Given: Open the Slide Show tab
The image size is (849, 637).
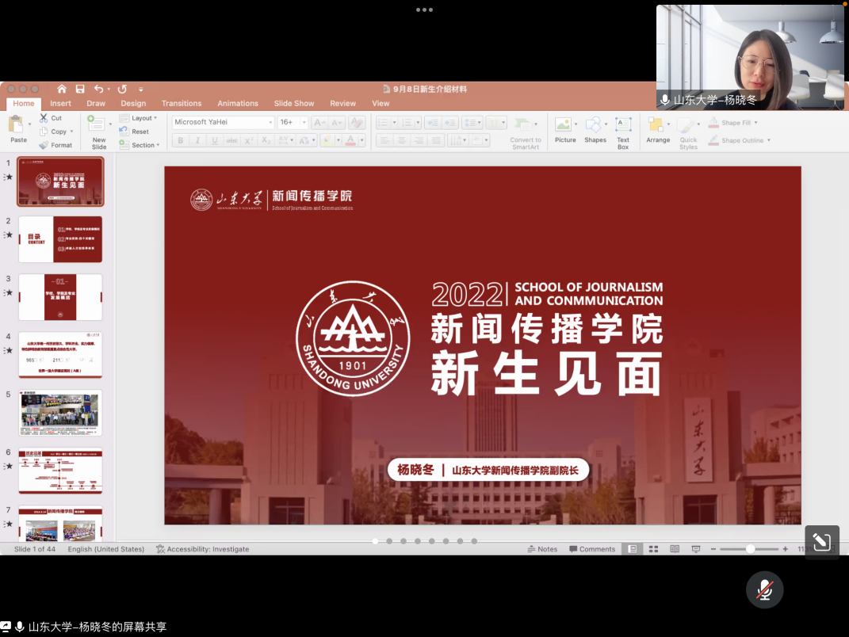Looking at the screenshot, I should pyautogui.click(x=294, y=104).
